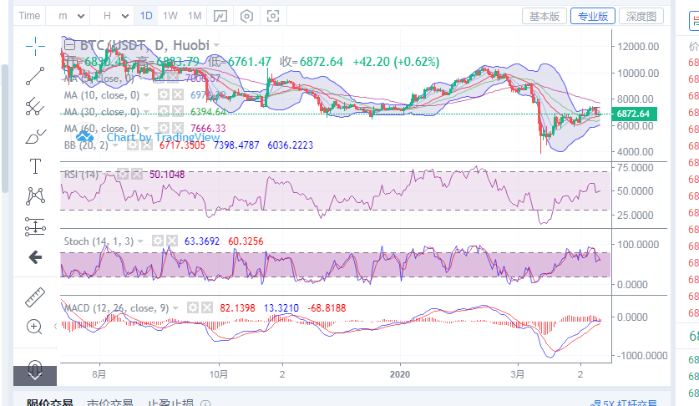Open the chart settings hexagon icon
699x406 pixels.
pos(247,16)
